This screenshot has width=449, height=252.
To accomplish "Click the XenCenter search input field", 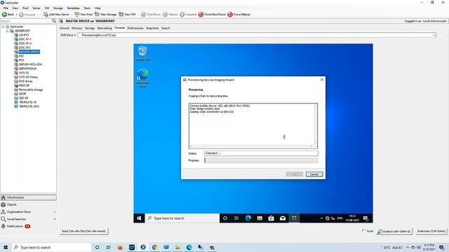I will coord(26,21).
